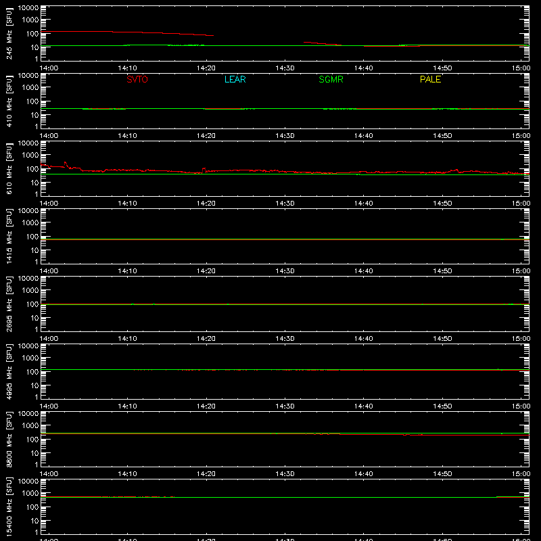Select the 410 MHz [SFU] axis title

(9, 101)
